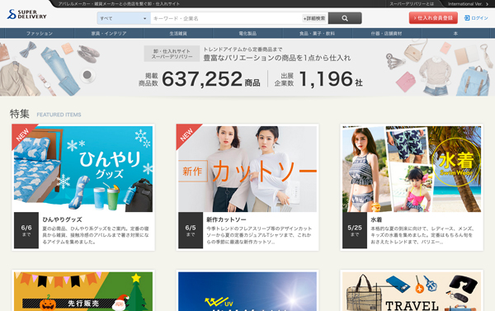Open the 家具・インテリア menu
Screen dimensions: 495x311
(109, 33)
